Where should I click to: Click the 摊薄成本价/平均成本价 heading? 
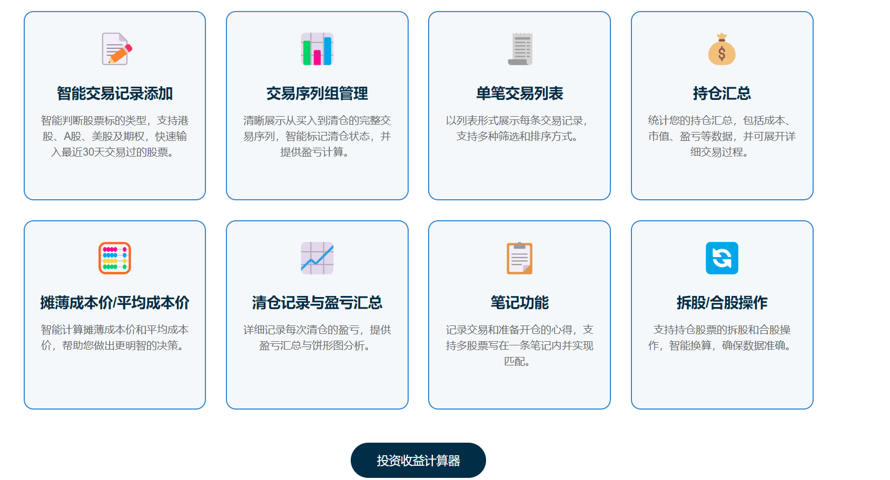tap(115, 303)
